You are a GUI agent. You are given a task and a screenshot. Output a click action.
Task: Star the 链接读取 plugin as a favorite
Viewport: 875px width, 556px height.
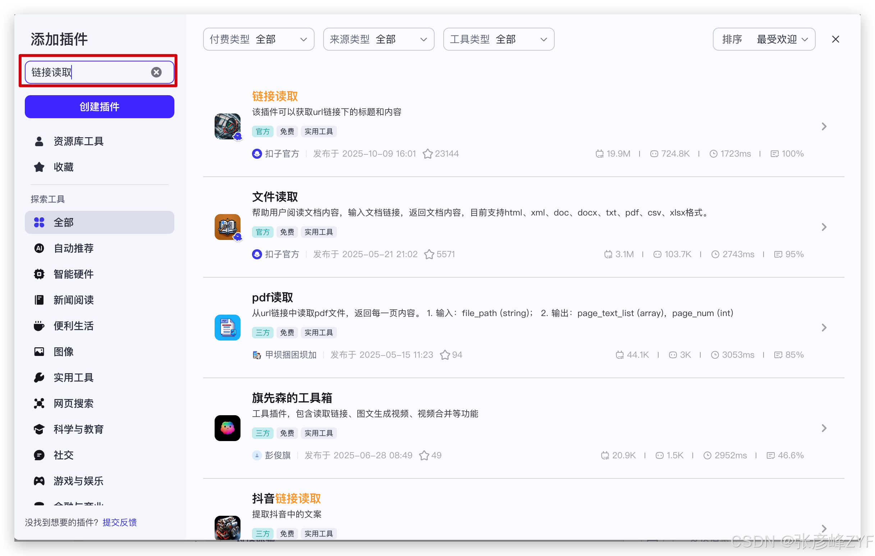click(x=427, y=154)
